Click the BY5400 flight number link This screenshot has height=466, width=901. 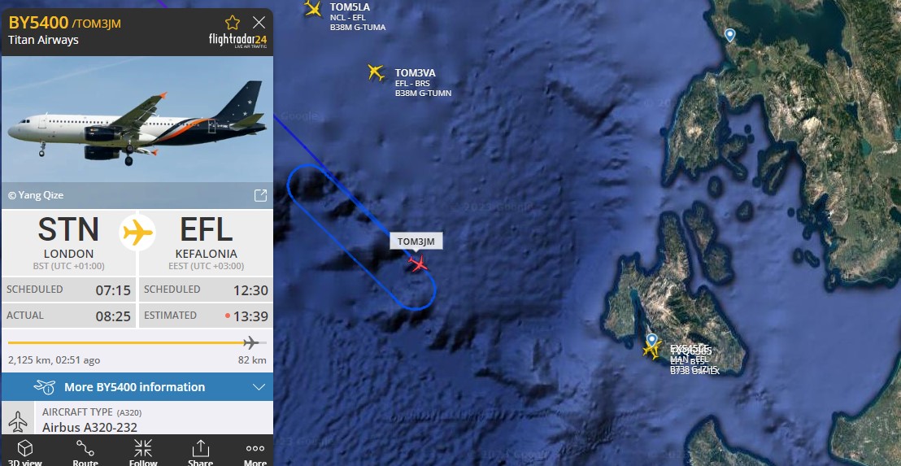[38, 23]
